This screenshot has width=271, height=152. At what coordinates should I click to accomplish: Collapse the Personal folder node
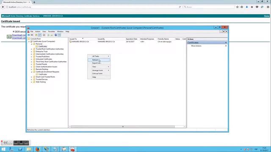pos(32,44)
